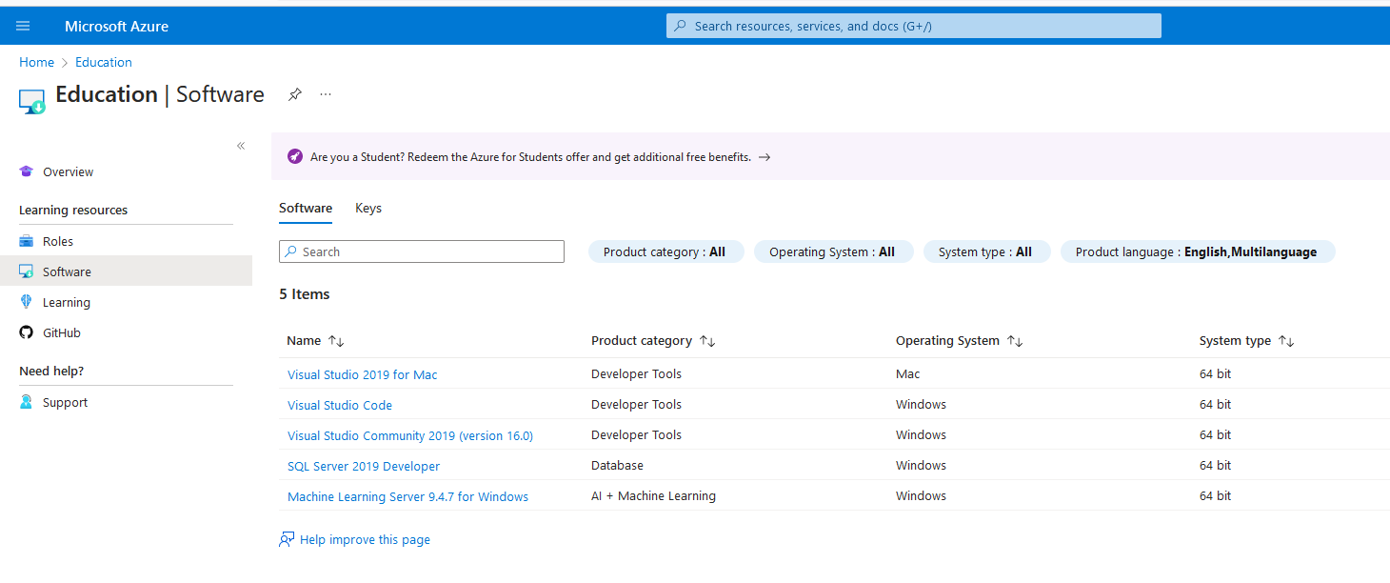The width and height of the screenshot is (1390, 583).
Task: Click the feedback icon by Help improve
Action: pos(287,540)
